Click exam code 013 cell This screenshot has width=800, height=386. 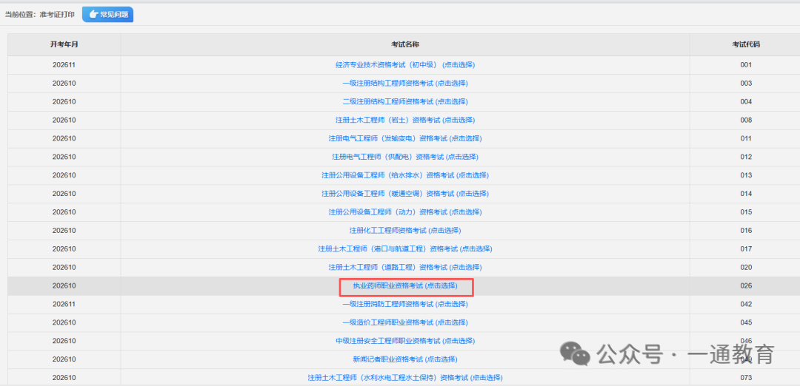coord(745,175)
